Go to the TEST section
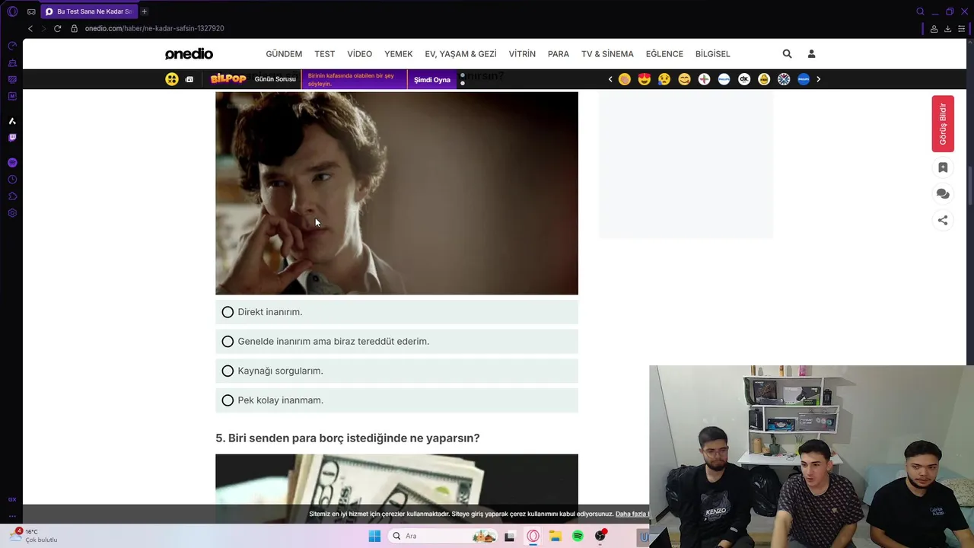Viewport: 974px width, 548px height. [x=325, y=54]
